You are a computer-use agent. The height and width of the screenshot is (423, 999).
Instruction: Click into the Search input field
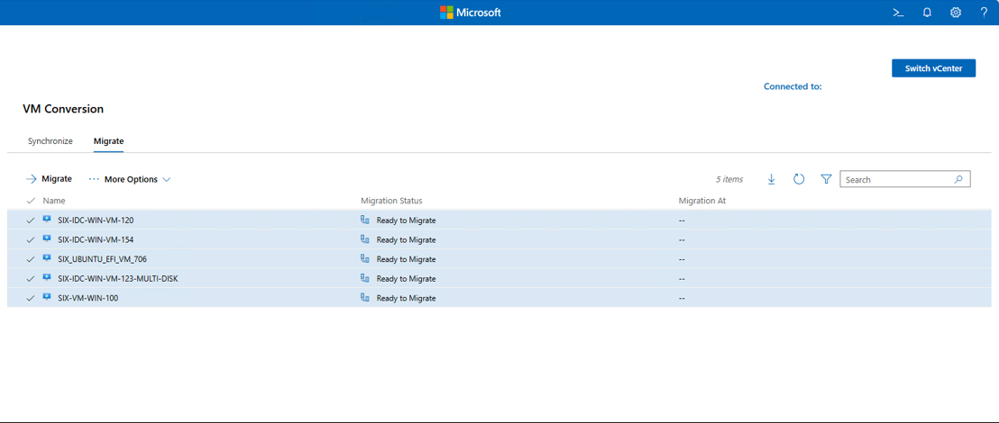tap(897, 179)
